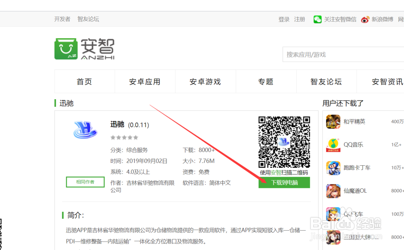This screenshot has height=250, width=404.
Task: Click 软件语言：简体中文 text
Action: [206, 183]
